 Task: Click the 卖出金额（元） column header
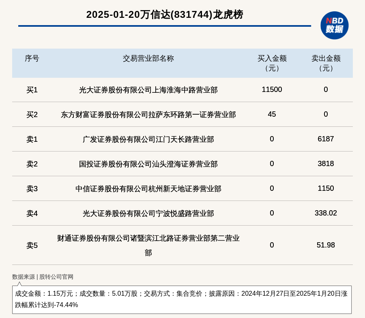point(326,63)
